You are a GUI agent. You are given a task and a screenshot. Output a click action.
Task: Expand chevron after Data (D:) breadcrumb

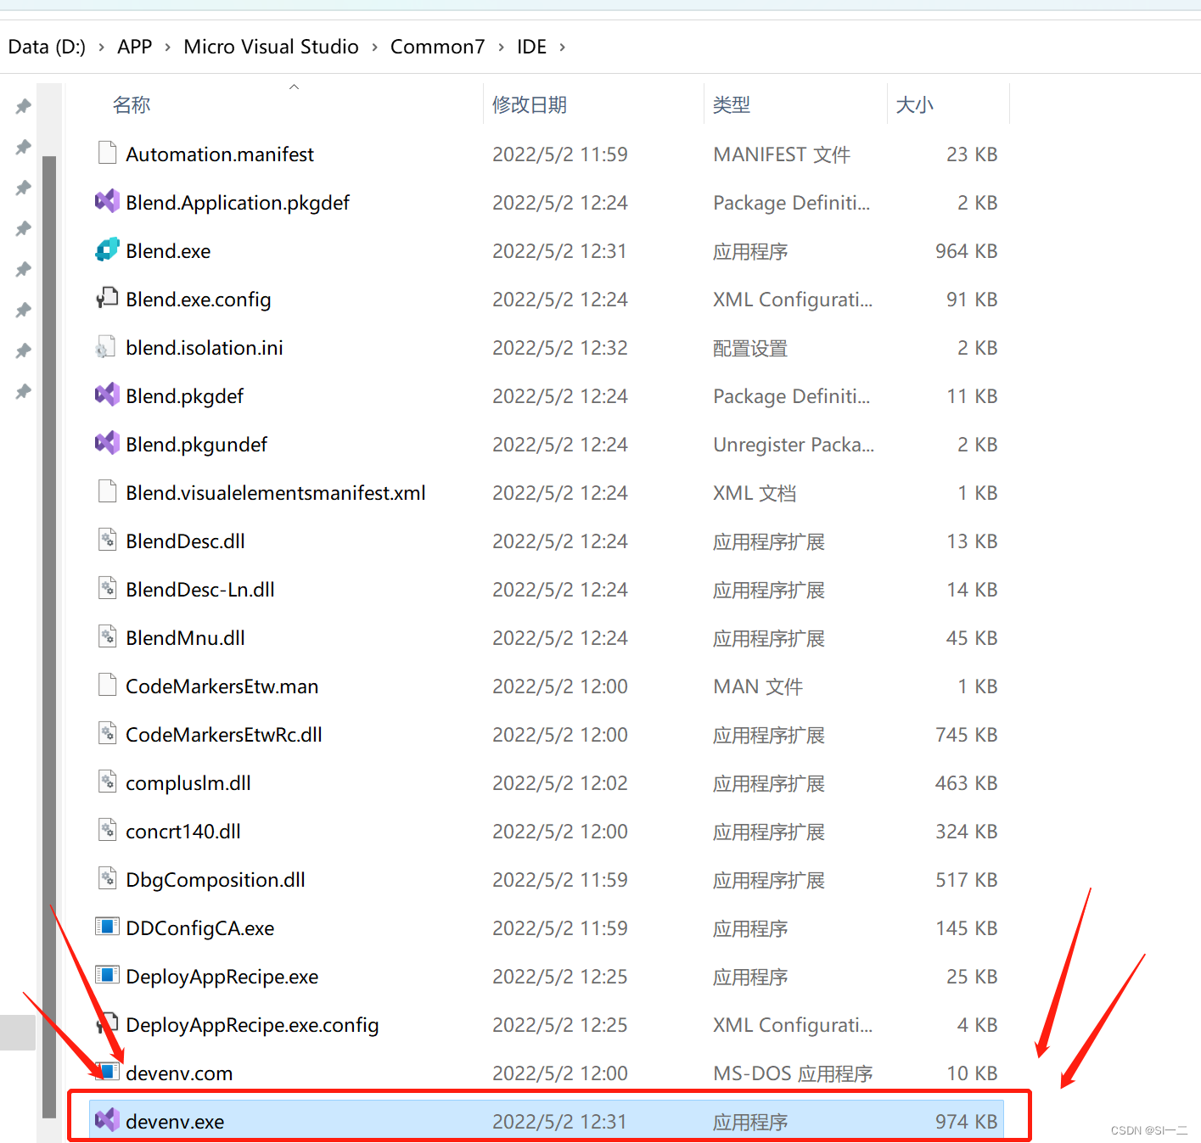101,47
